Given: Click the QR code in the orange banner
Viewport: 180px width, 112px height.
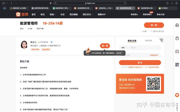Looking at the screenshot, I should [x=153, y=84].
